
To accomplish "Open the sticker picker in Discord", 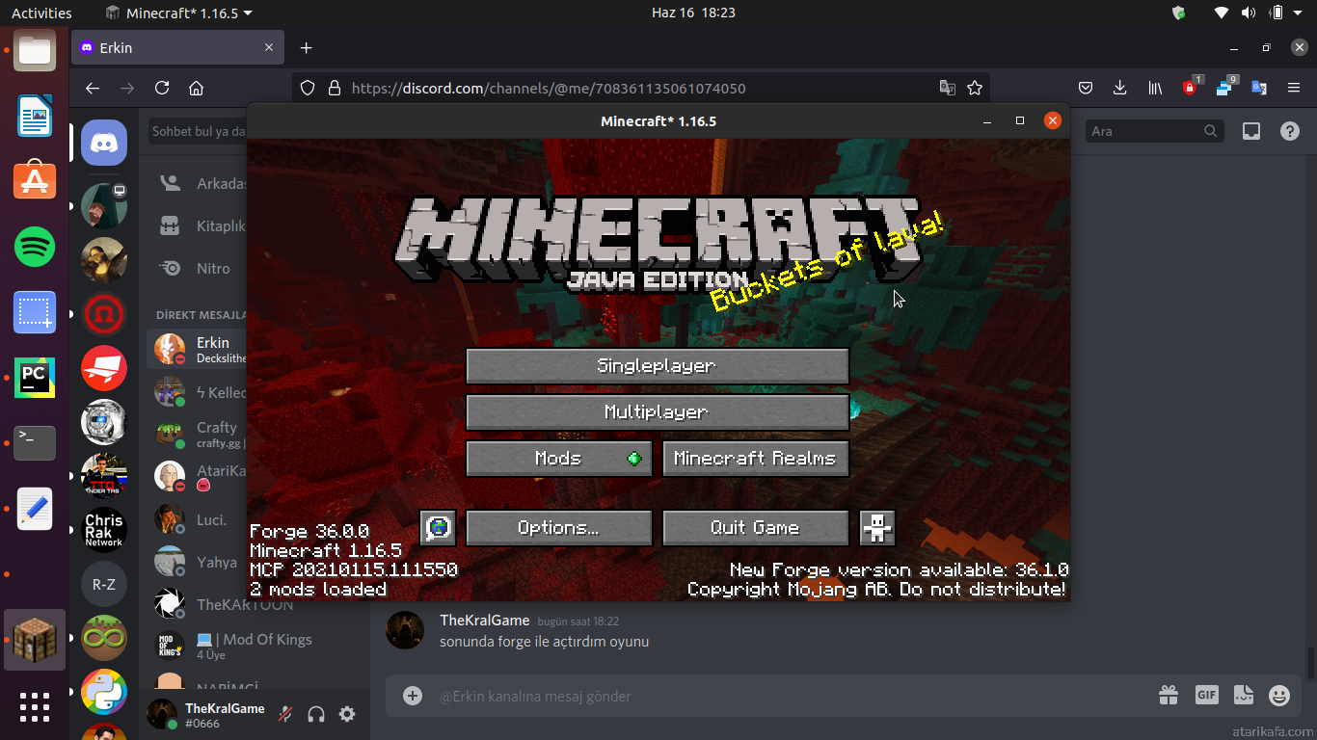I will coord(1243,695).
